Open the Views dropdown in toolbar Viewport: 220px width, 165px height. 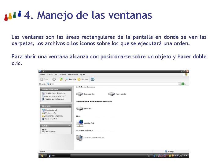click(93, 79)
